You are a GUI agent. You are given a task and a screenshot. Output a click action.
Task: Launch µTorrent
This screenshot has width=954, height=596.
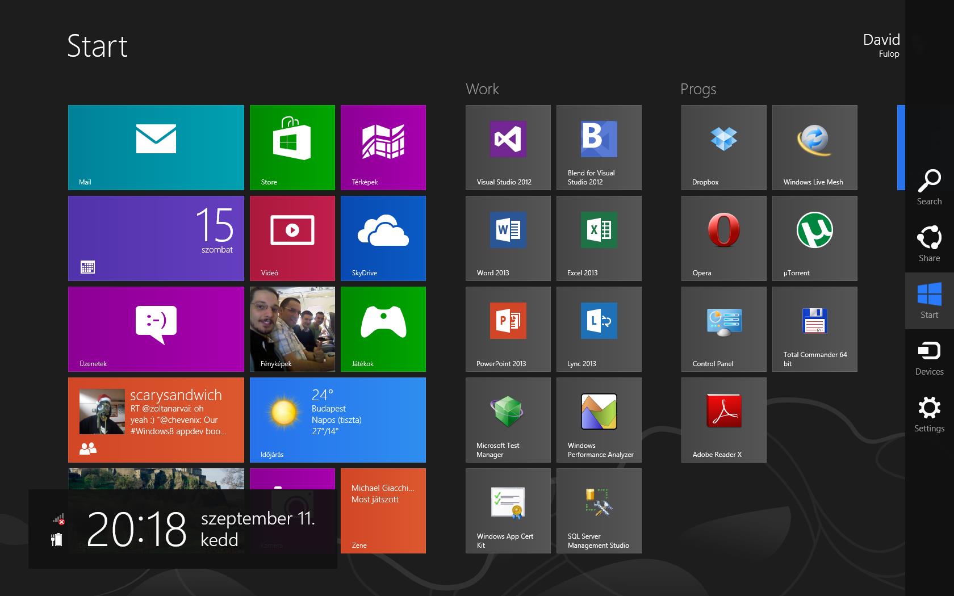click(815, 238)
